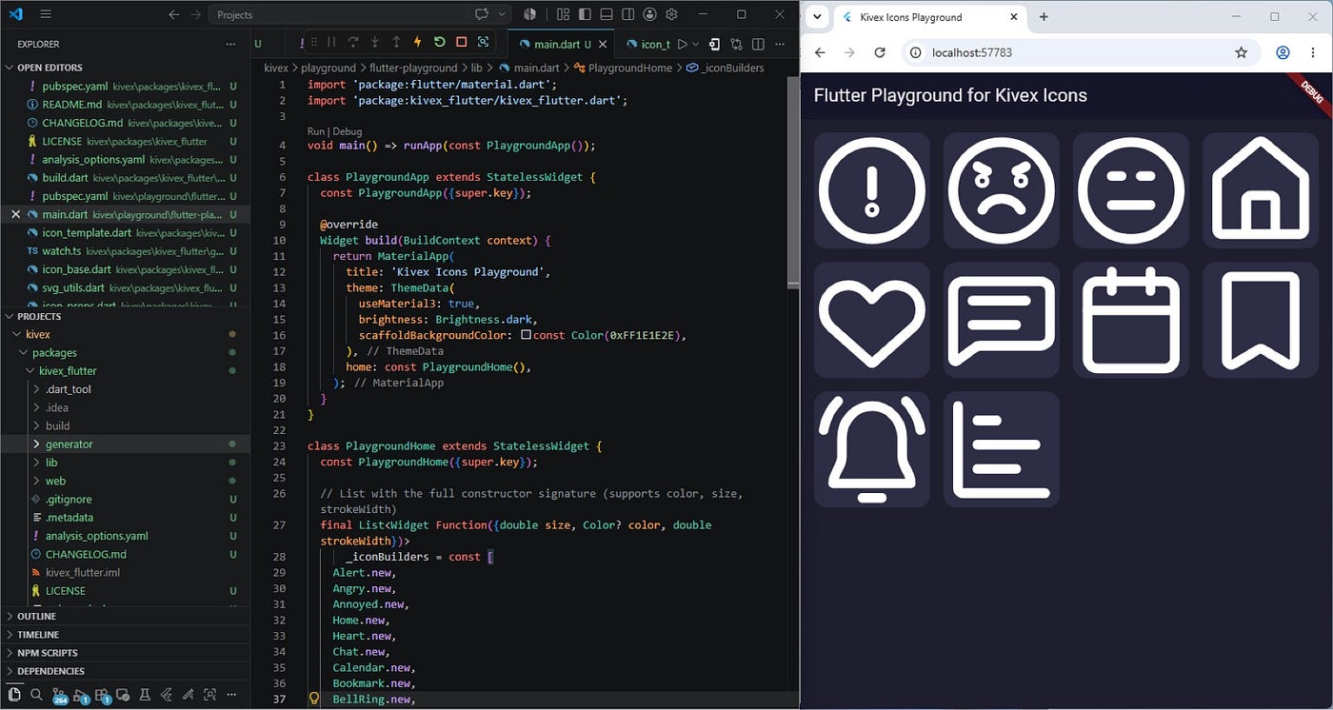Toggle the bottom panel visibility
The image size is (1333, 710).
[607, 14]
